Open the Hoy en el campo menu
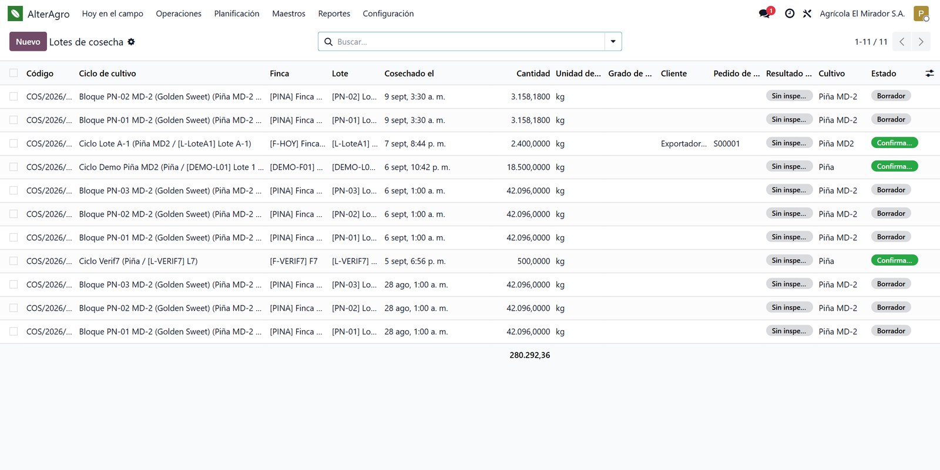 pos(112,14)
